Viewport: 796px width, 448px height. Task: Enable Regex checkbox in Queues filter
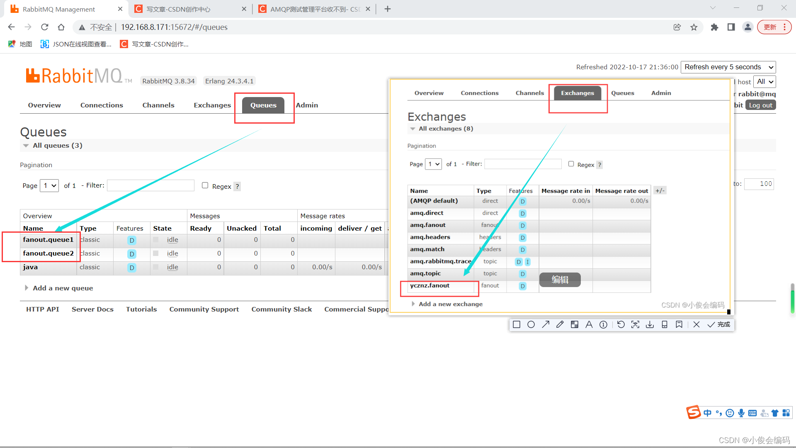coord(205,185)
